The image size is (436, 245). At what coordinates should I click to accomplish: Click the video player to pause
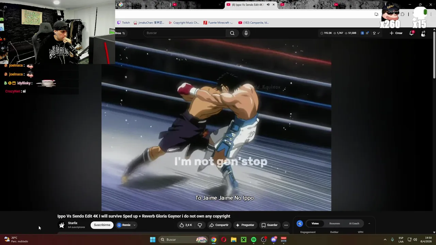coord(216,124)
